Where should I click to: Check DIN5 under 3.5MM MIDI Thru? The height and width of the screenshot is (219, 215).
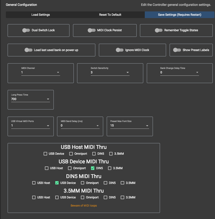pos(105,197)
